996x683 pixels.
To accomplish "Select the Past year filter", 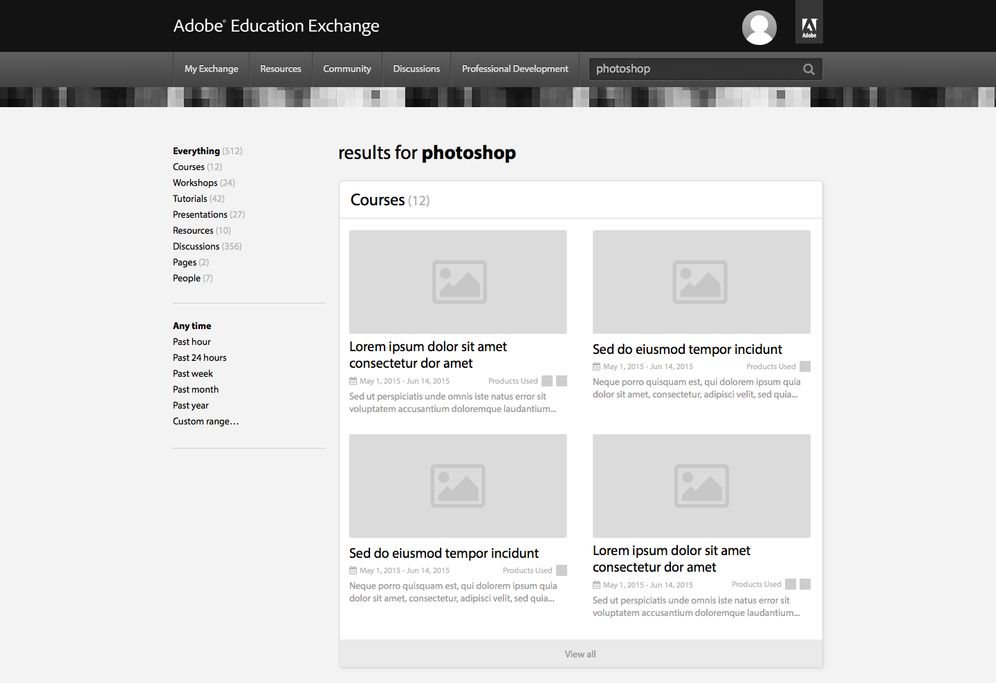I will (191, 405).
